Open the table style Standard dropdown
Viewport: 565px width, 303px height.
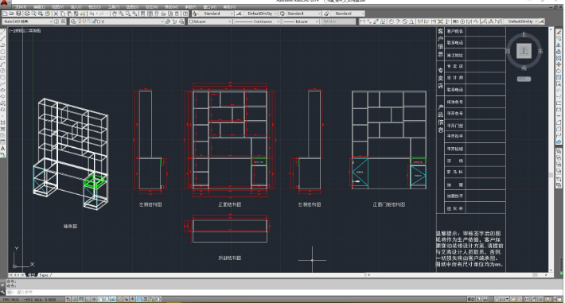[x=304, y=14]
